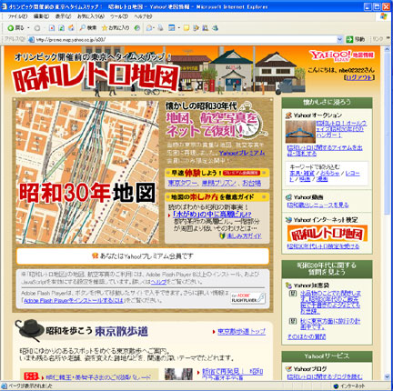Viewport: 393px width, 391px height.
Task: Click the yellow note toolbar icon
Action: [186, 28]
